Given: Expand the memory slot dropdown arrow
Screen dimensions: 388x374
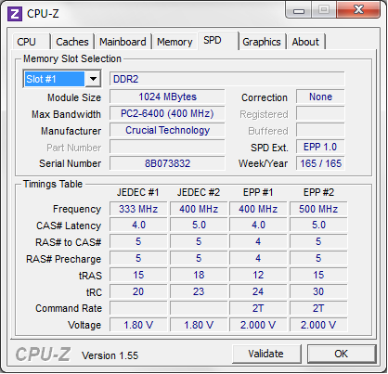Looking at the screenshot, I should point(93,79).
